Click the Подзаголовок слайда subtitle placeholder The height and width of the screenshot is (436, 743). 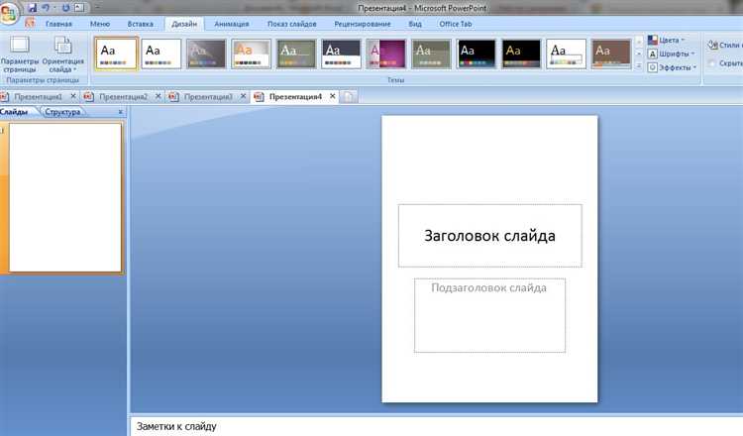[x=489, y=315]
